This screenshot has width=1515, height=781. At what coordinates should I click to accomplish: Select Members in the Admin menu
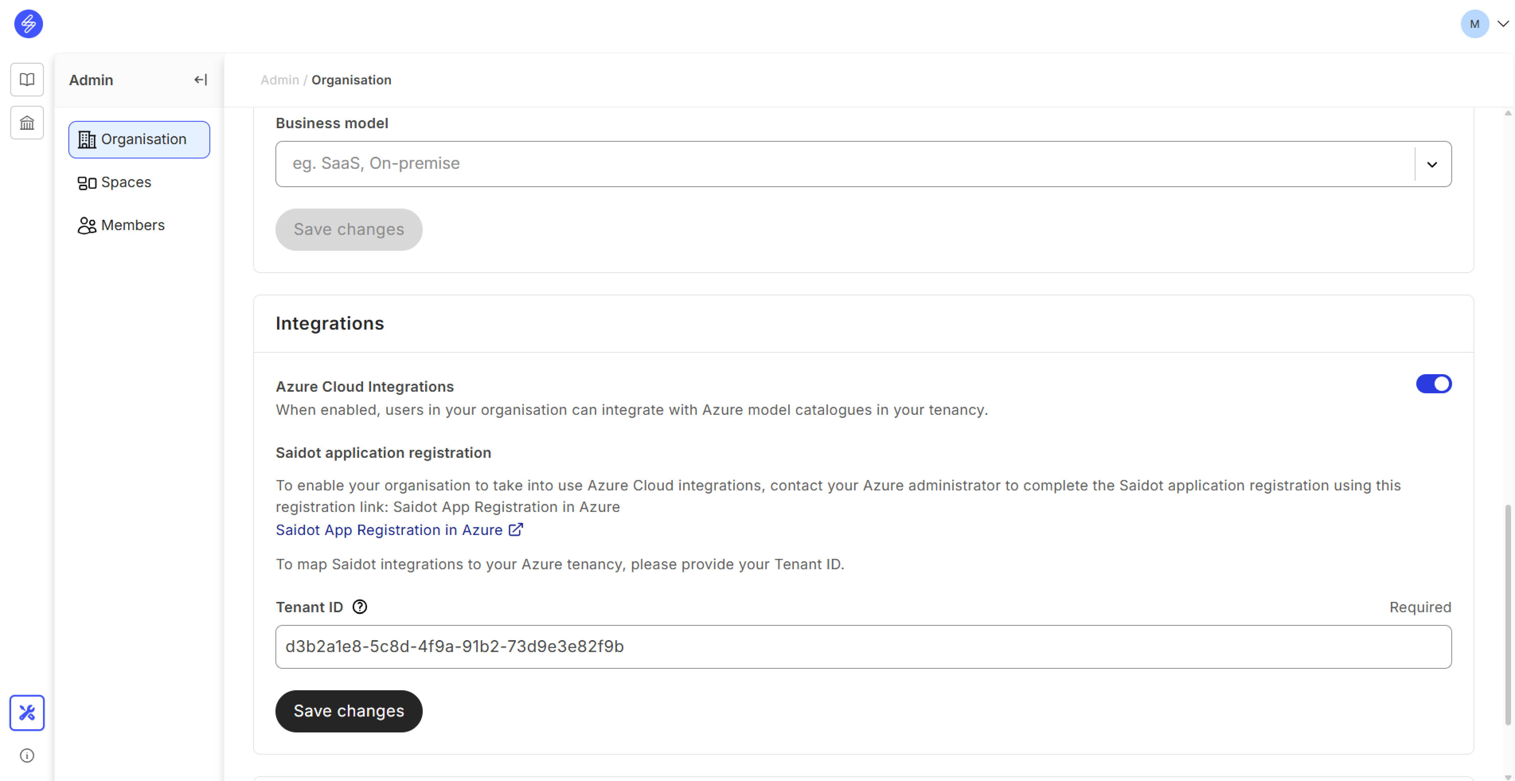coord(132,225)
